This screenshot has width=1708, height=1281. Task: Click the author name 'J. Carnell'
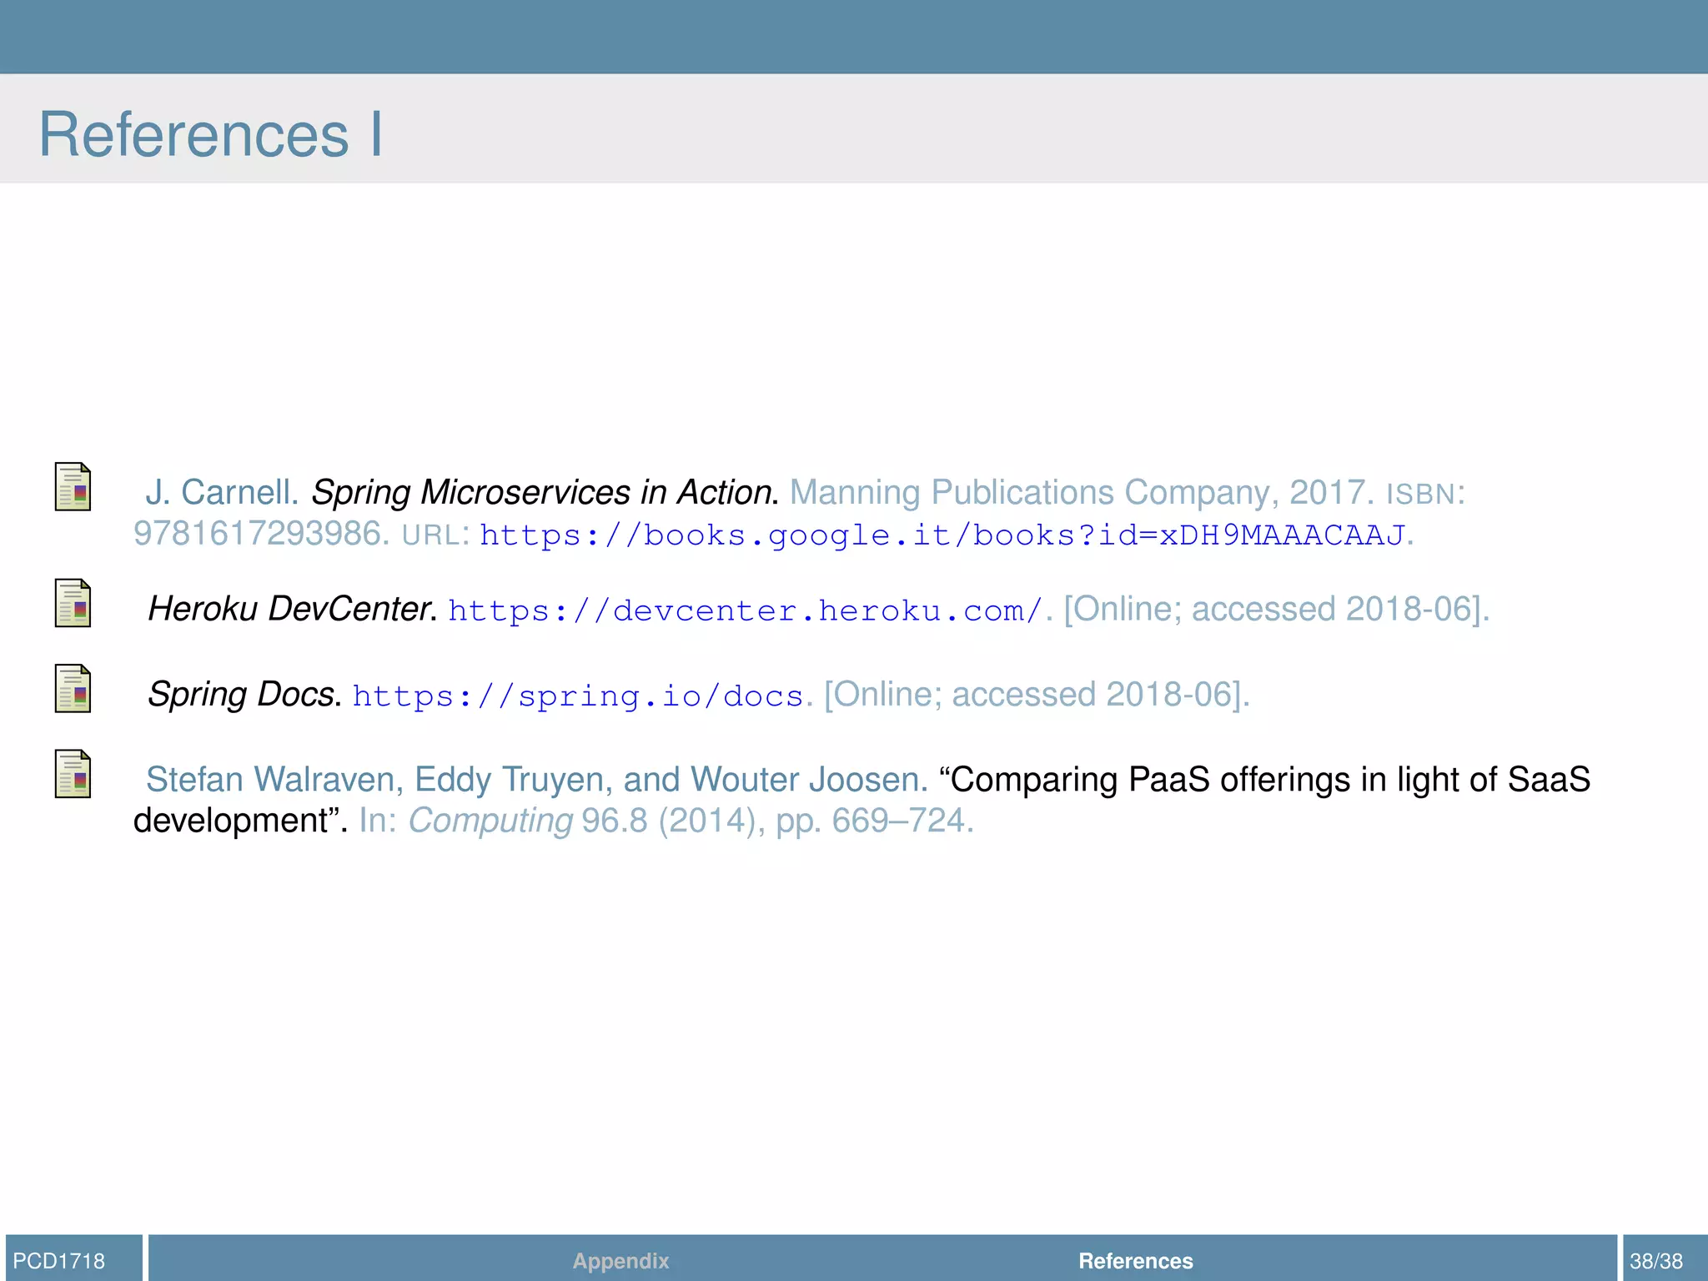click(221, 492)
